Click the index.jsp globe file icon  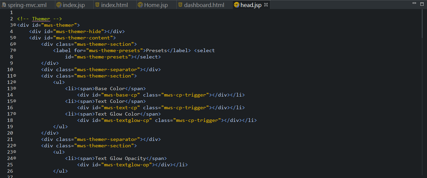(x=59, y=5)
